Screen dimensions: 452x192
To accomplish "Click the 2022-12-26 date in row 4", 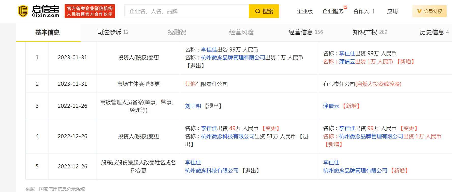I will 72,136.
